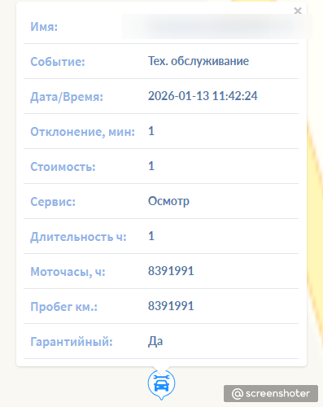Click the value 1 beside 'Стоимость:'
The width and height of the screenshot is (323, 407).
(x=151, y=166)
